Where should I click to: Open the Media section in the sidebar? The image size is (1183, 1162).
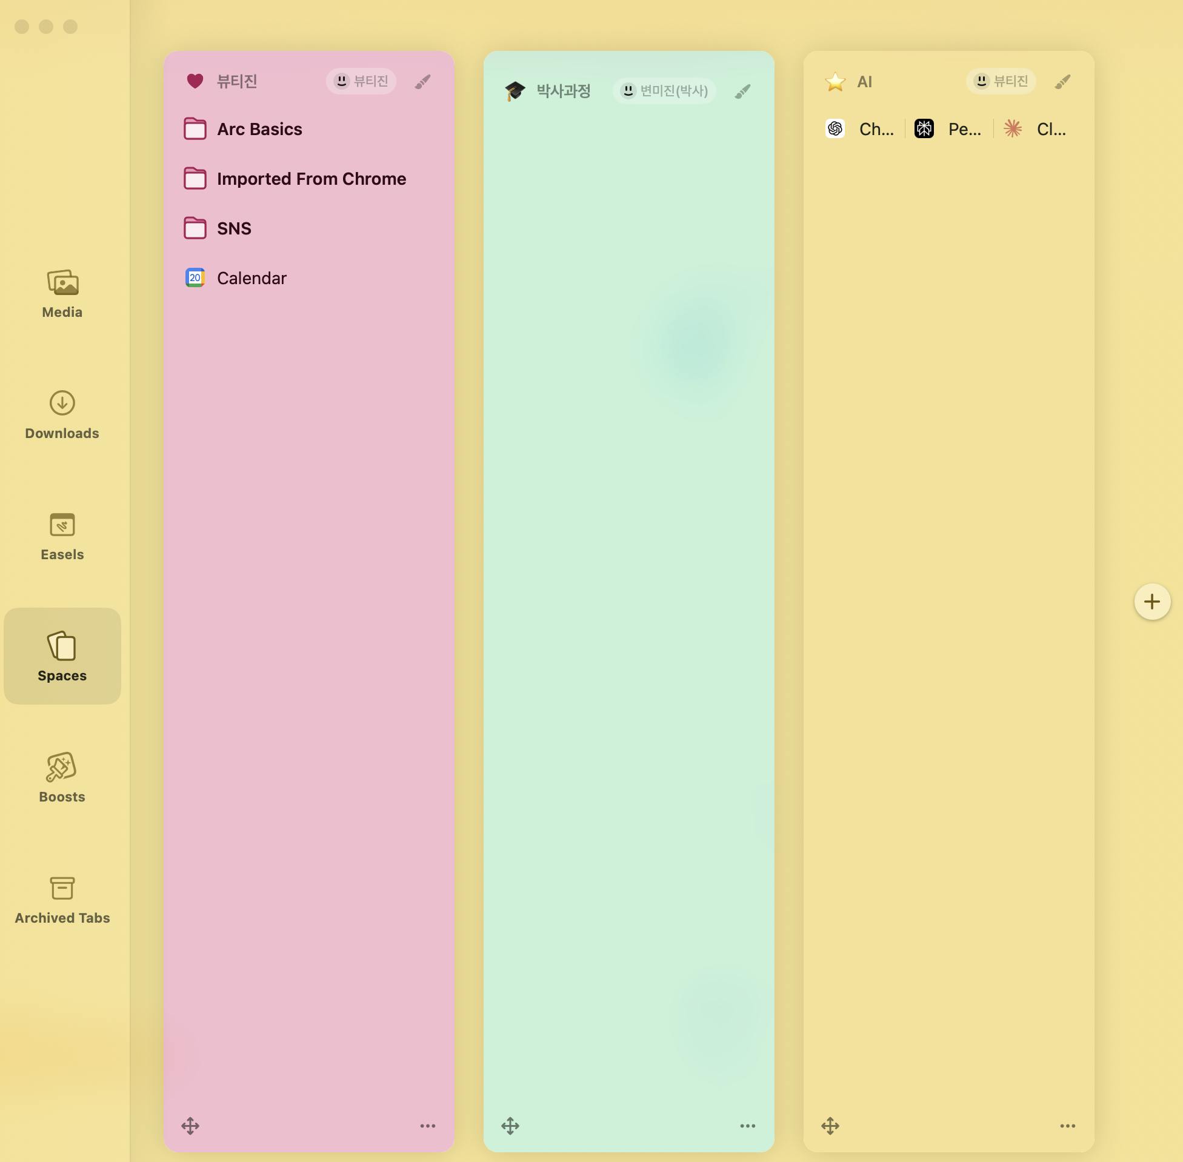click(x=62, y=294)
